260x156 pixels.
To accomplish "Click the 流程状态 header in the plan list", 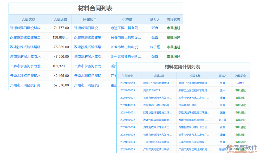I will click(x=240, y=75).
